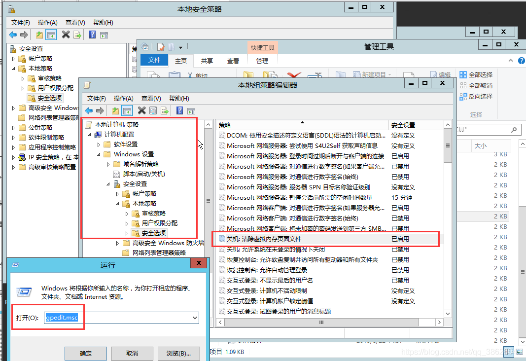The height and width of the screenshot is (361, 526).
Task: Open 文件 tab in 管理工具 ribbon
Action: [154, 60]
